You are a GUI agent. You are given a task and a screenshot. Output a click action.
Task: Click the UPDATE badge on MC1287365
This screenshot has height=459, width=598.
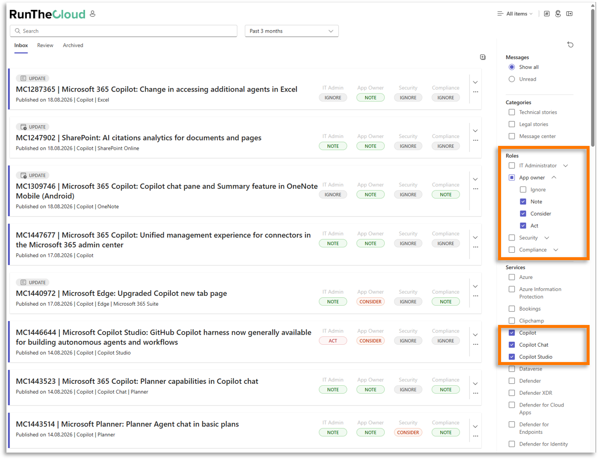coord(33,78)
